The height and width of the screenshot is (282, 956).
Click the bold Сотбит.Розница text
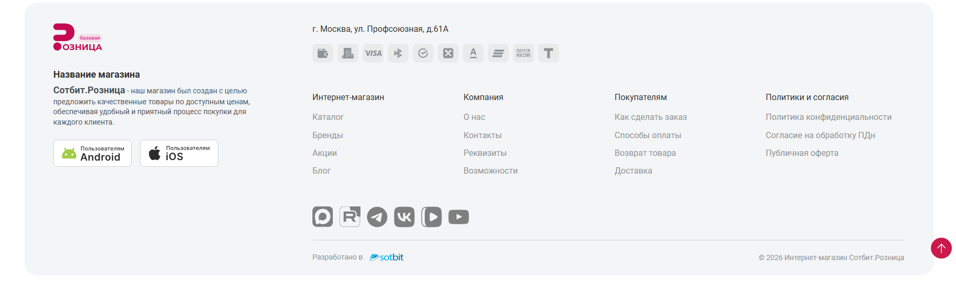click(x=89, y=90)
